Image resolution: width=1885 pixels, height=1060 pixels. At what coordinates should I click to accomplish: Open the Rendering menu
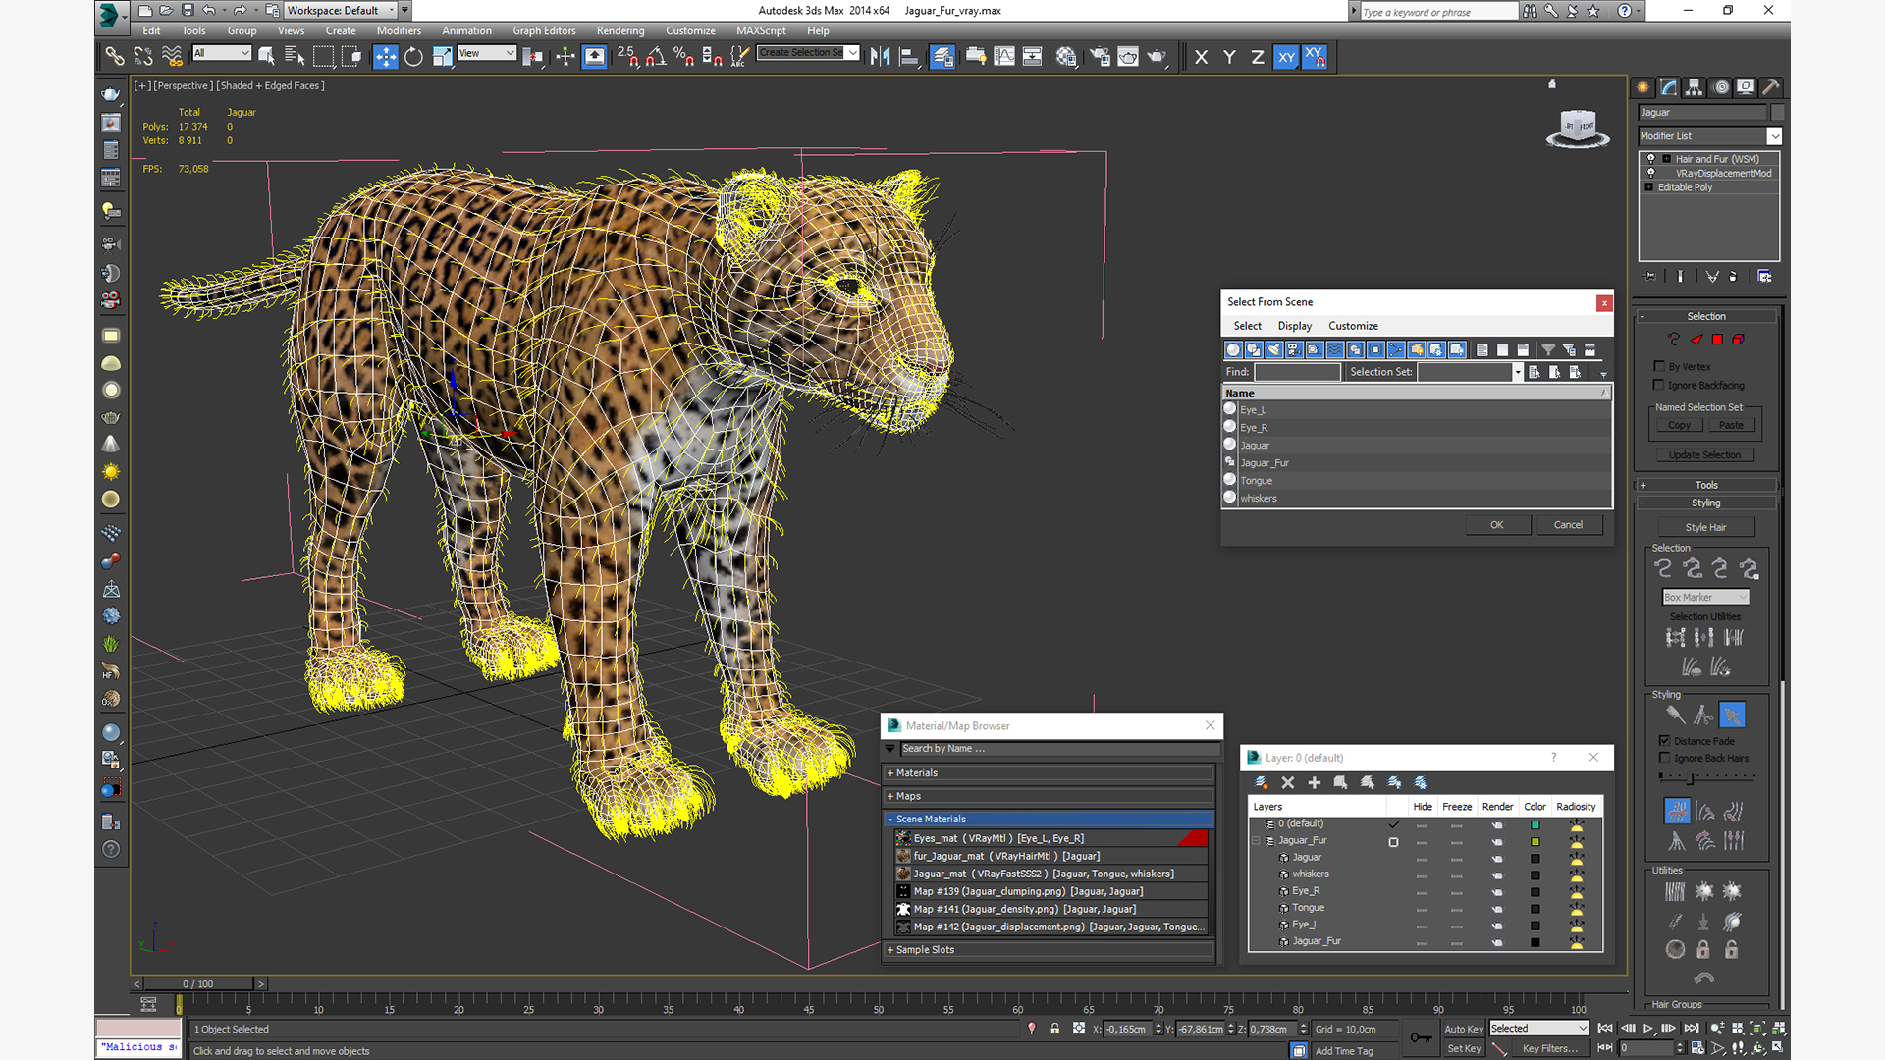619,30
